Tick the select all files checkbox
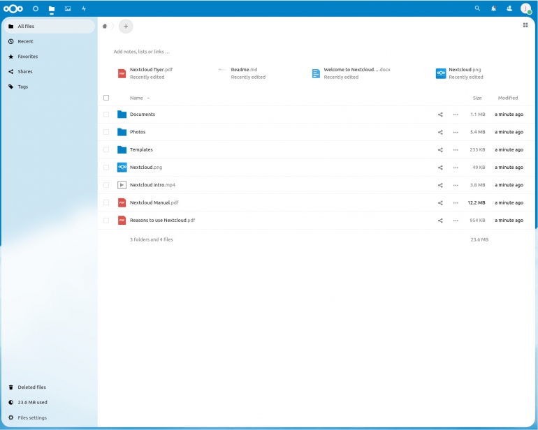This screenshot has width=538, height=430. coord(106,98)
